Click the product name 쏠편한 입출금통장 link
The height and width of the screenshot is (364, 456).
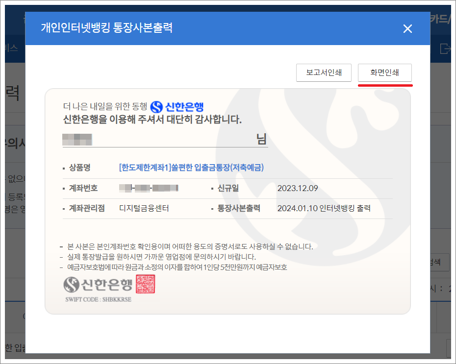tap(191, 168)
